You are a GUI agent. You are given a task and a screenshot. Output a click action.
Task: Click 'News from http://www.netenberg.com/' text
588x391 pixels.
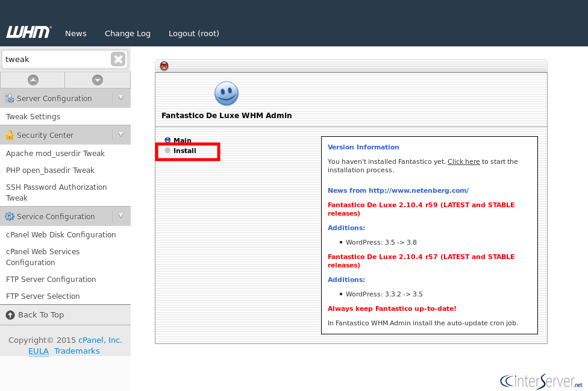398,190
